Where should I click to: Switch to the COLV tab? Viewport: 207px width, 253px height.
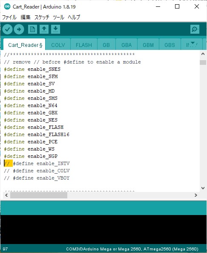click(x=58, y=45)
